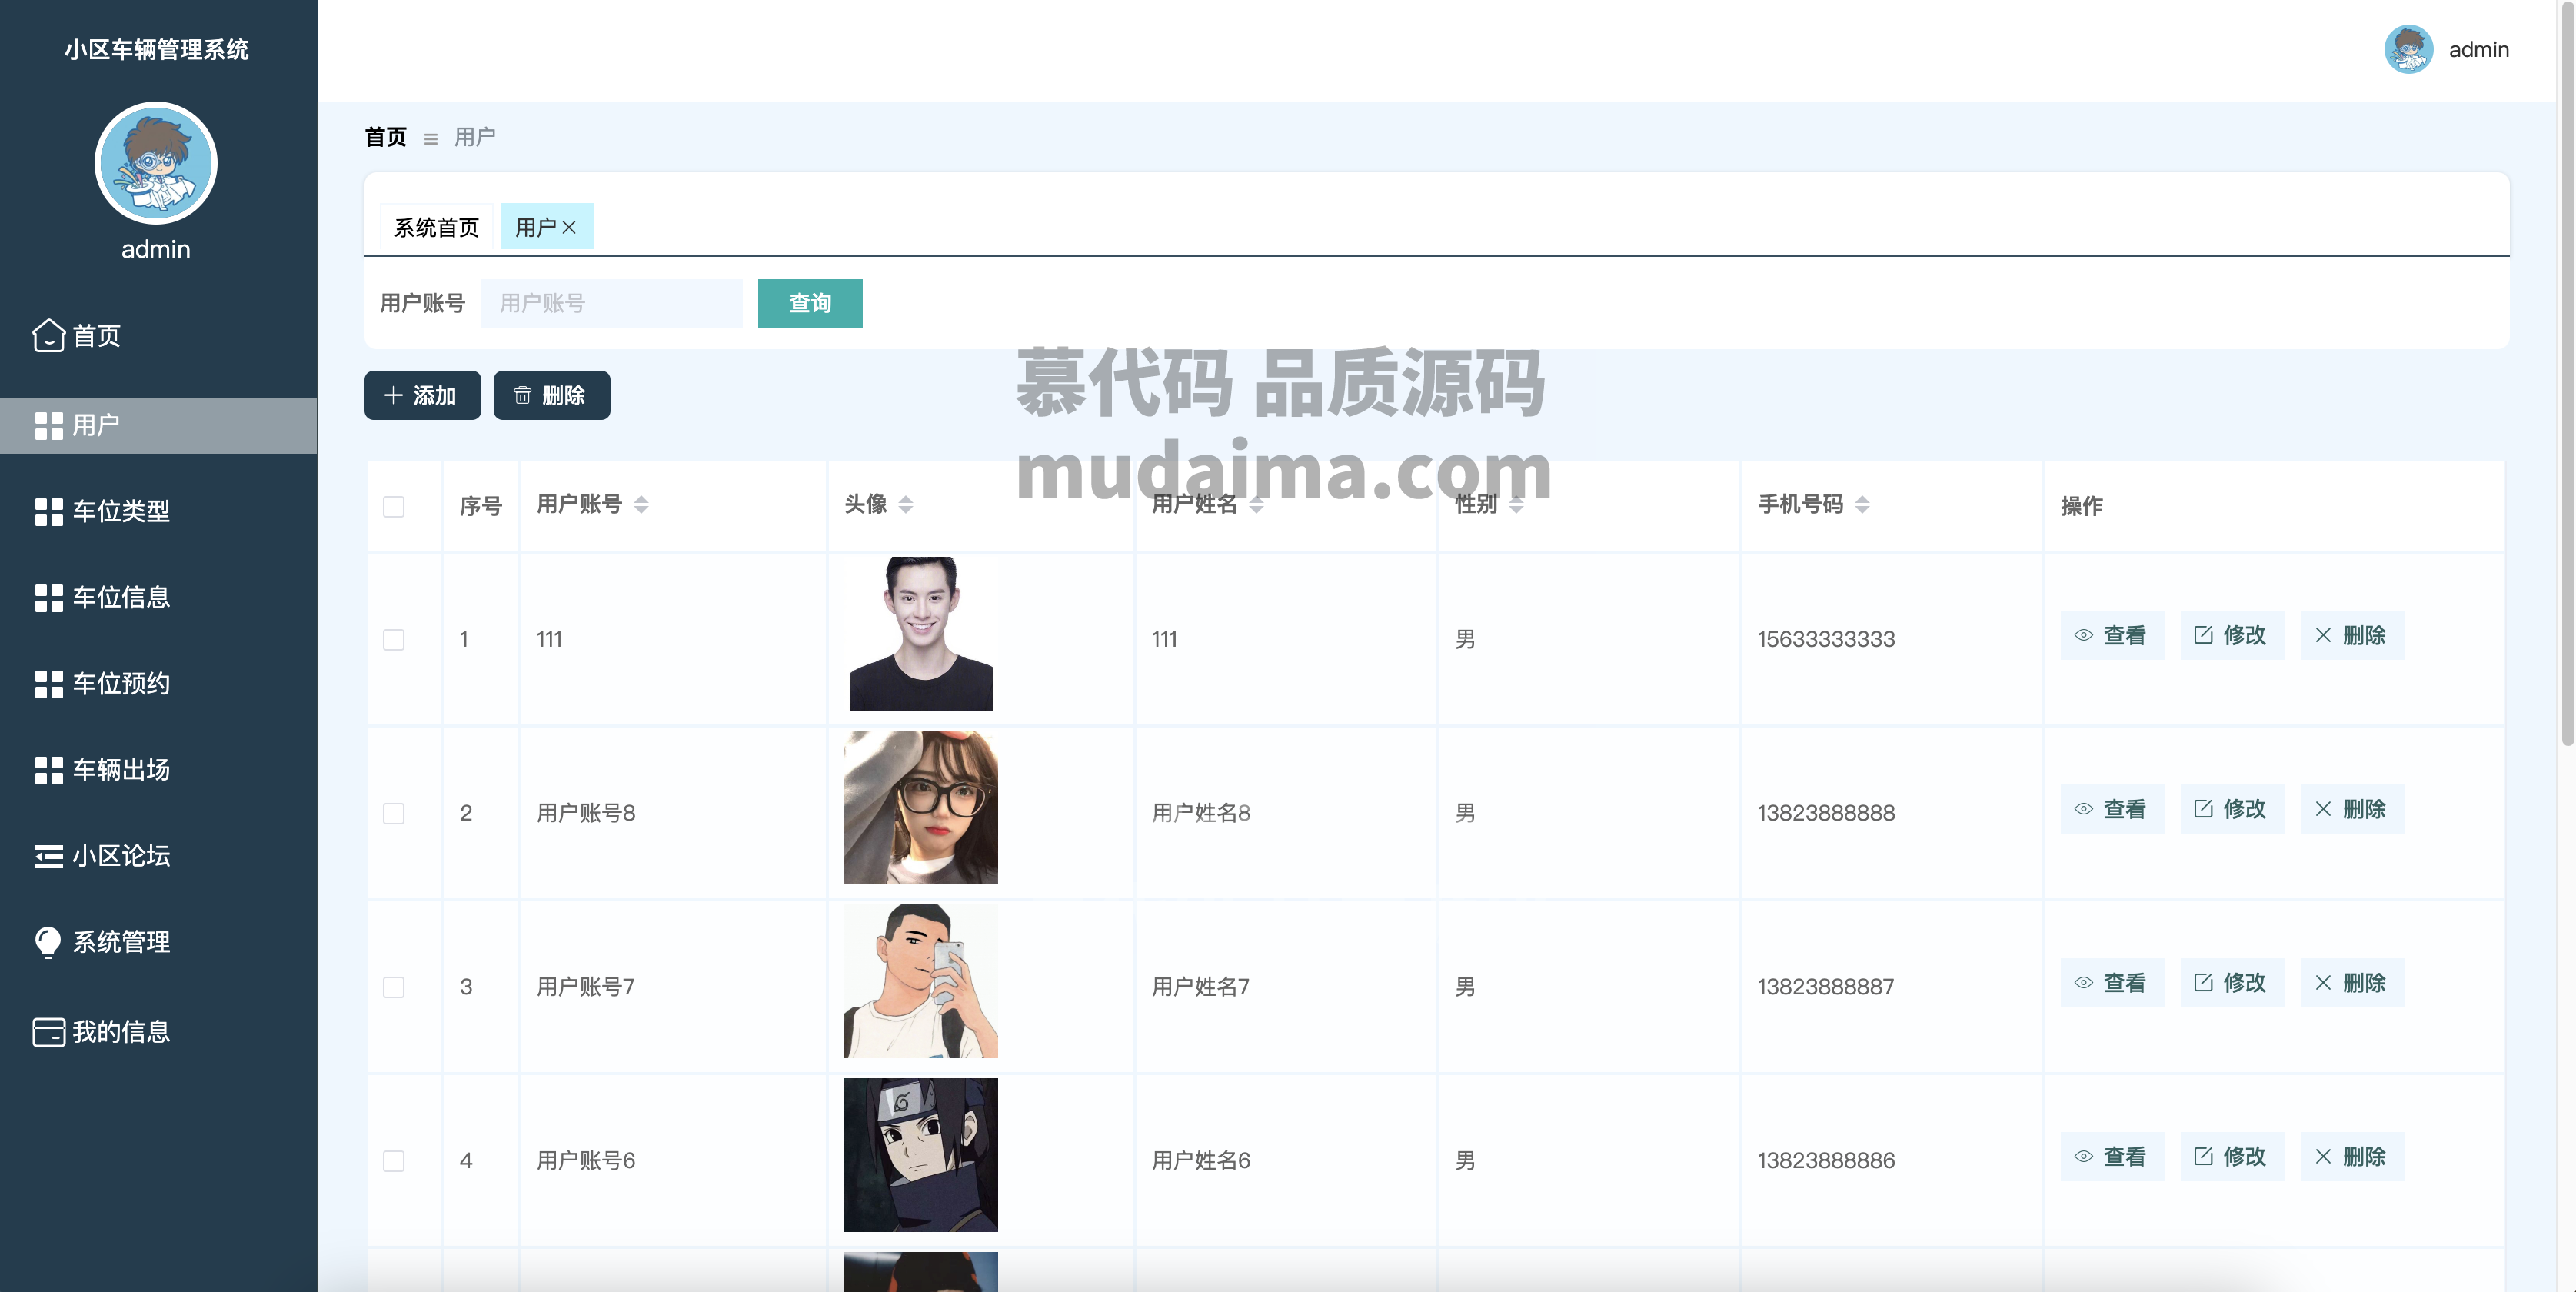
Task: Click phone number 13823888886
Action: pyautogui.click(x=1826, y=1160)
